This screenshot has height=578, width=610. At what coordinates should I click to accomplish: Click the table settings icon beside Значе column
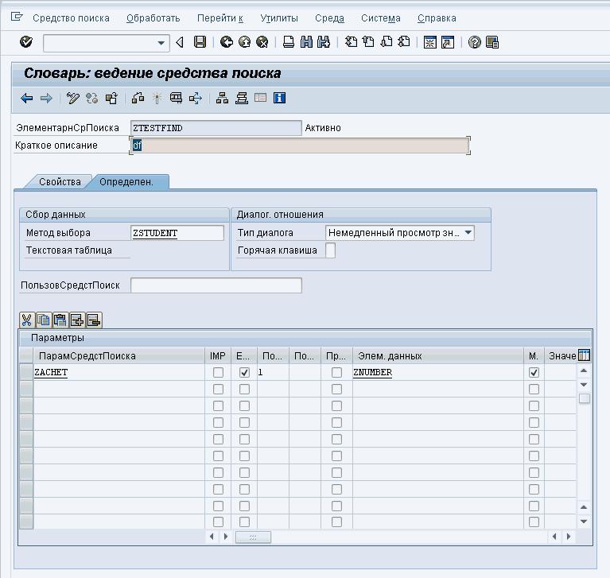tap(584, 355)
